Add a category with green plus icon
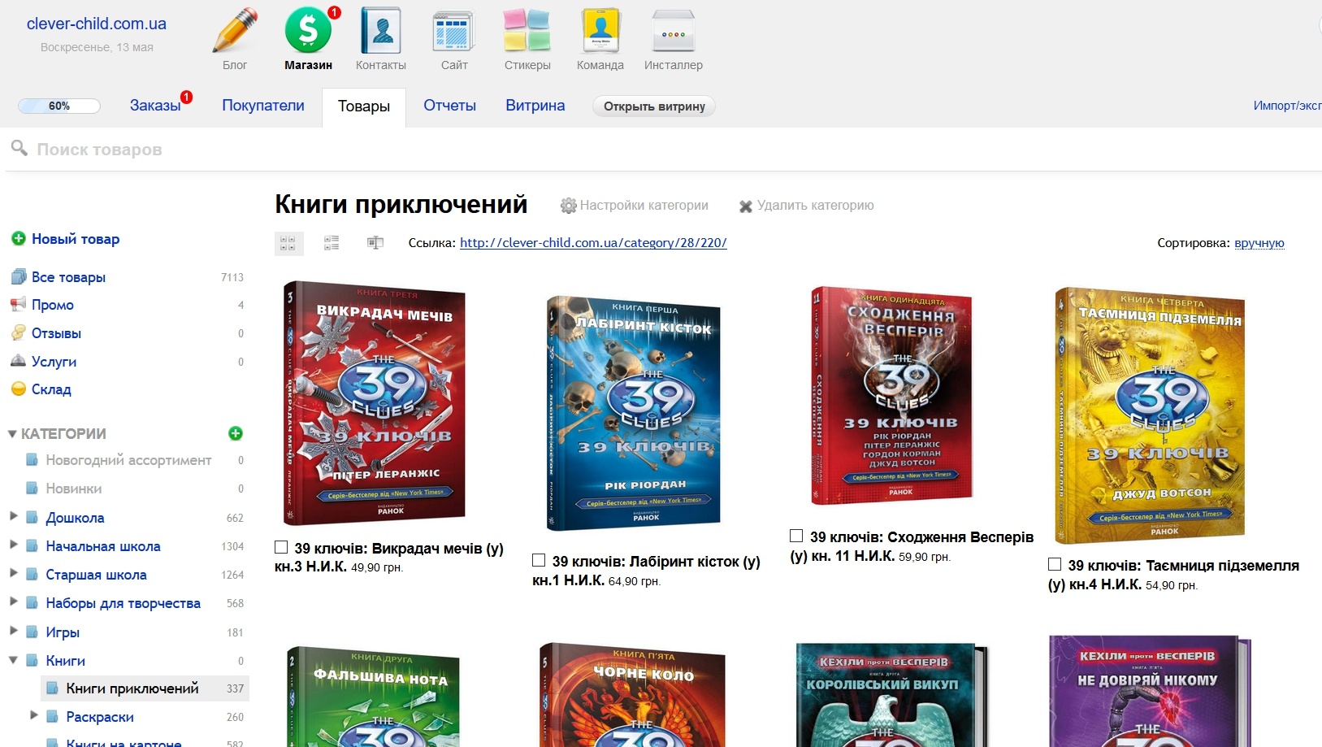 [x=236, y=433]
